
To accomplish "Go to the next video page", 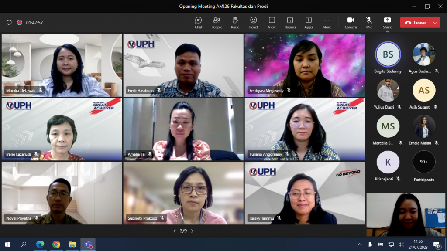I will tap(192, 231).
